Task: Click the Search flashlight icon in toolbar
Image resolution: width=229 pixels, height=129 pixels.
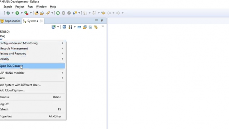Action: [48, 13]
